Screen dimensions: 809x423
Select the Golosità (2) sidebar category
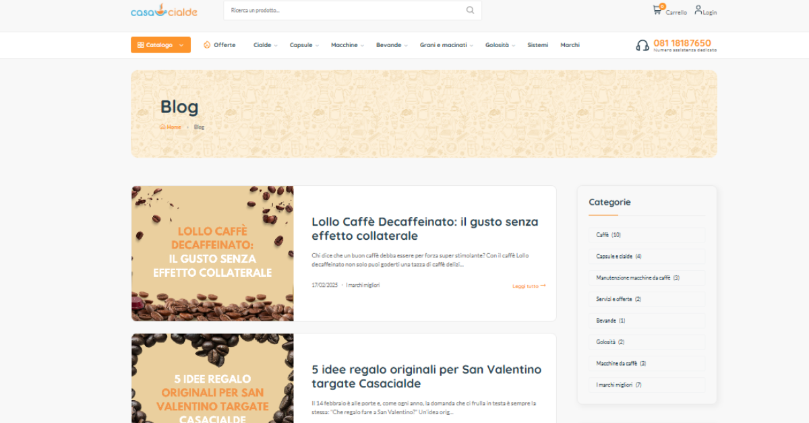pyautogui.click(x=647, y=342)
